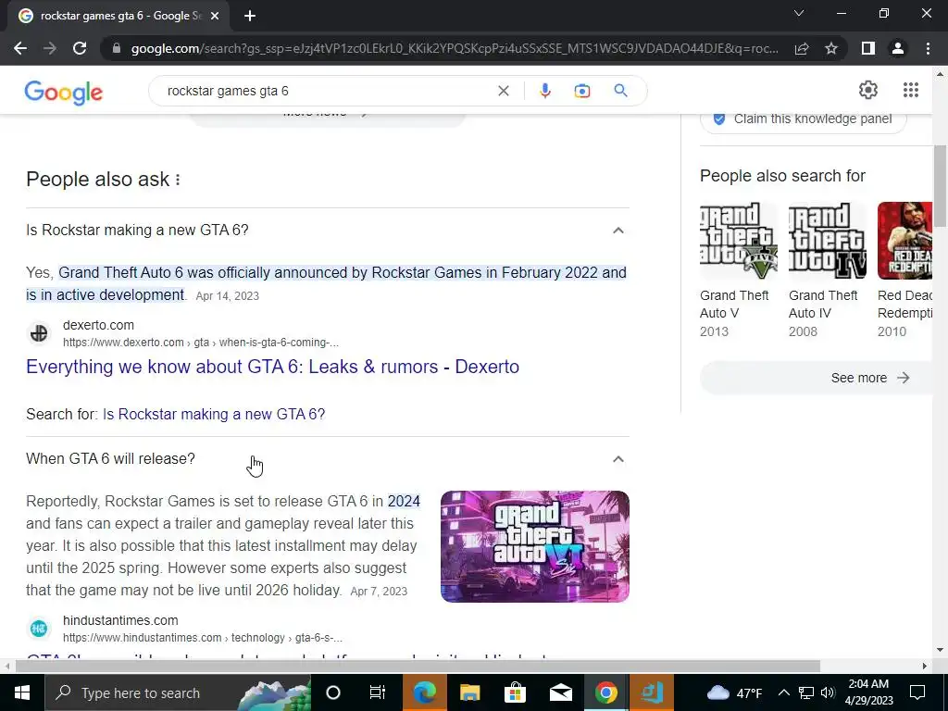Viewport: 948px width, 711px height.
Task: Open People also ask options menu
Action: 178,180
